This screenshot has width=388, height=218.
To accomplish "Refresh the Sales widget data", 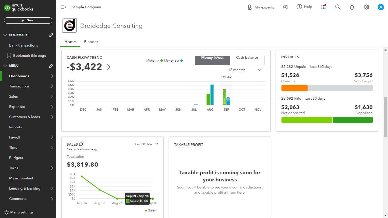I will [81, 144].
